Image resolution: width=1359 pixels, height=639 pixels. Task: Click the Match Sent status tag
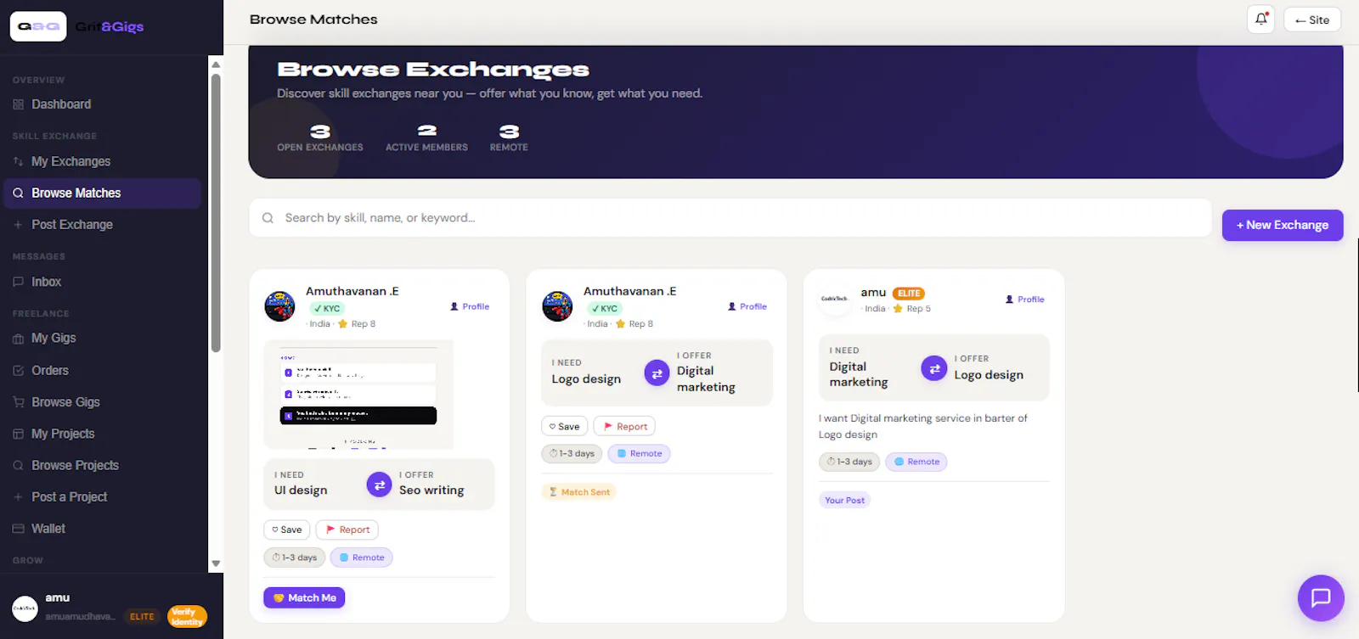tap(579, 491)
